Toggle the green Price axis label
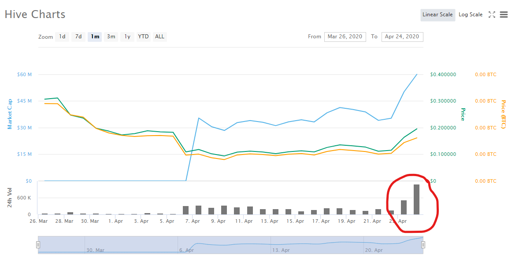 coord(463,114)
